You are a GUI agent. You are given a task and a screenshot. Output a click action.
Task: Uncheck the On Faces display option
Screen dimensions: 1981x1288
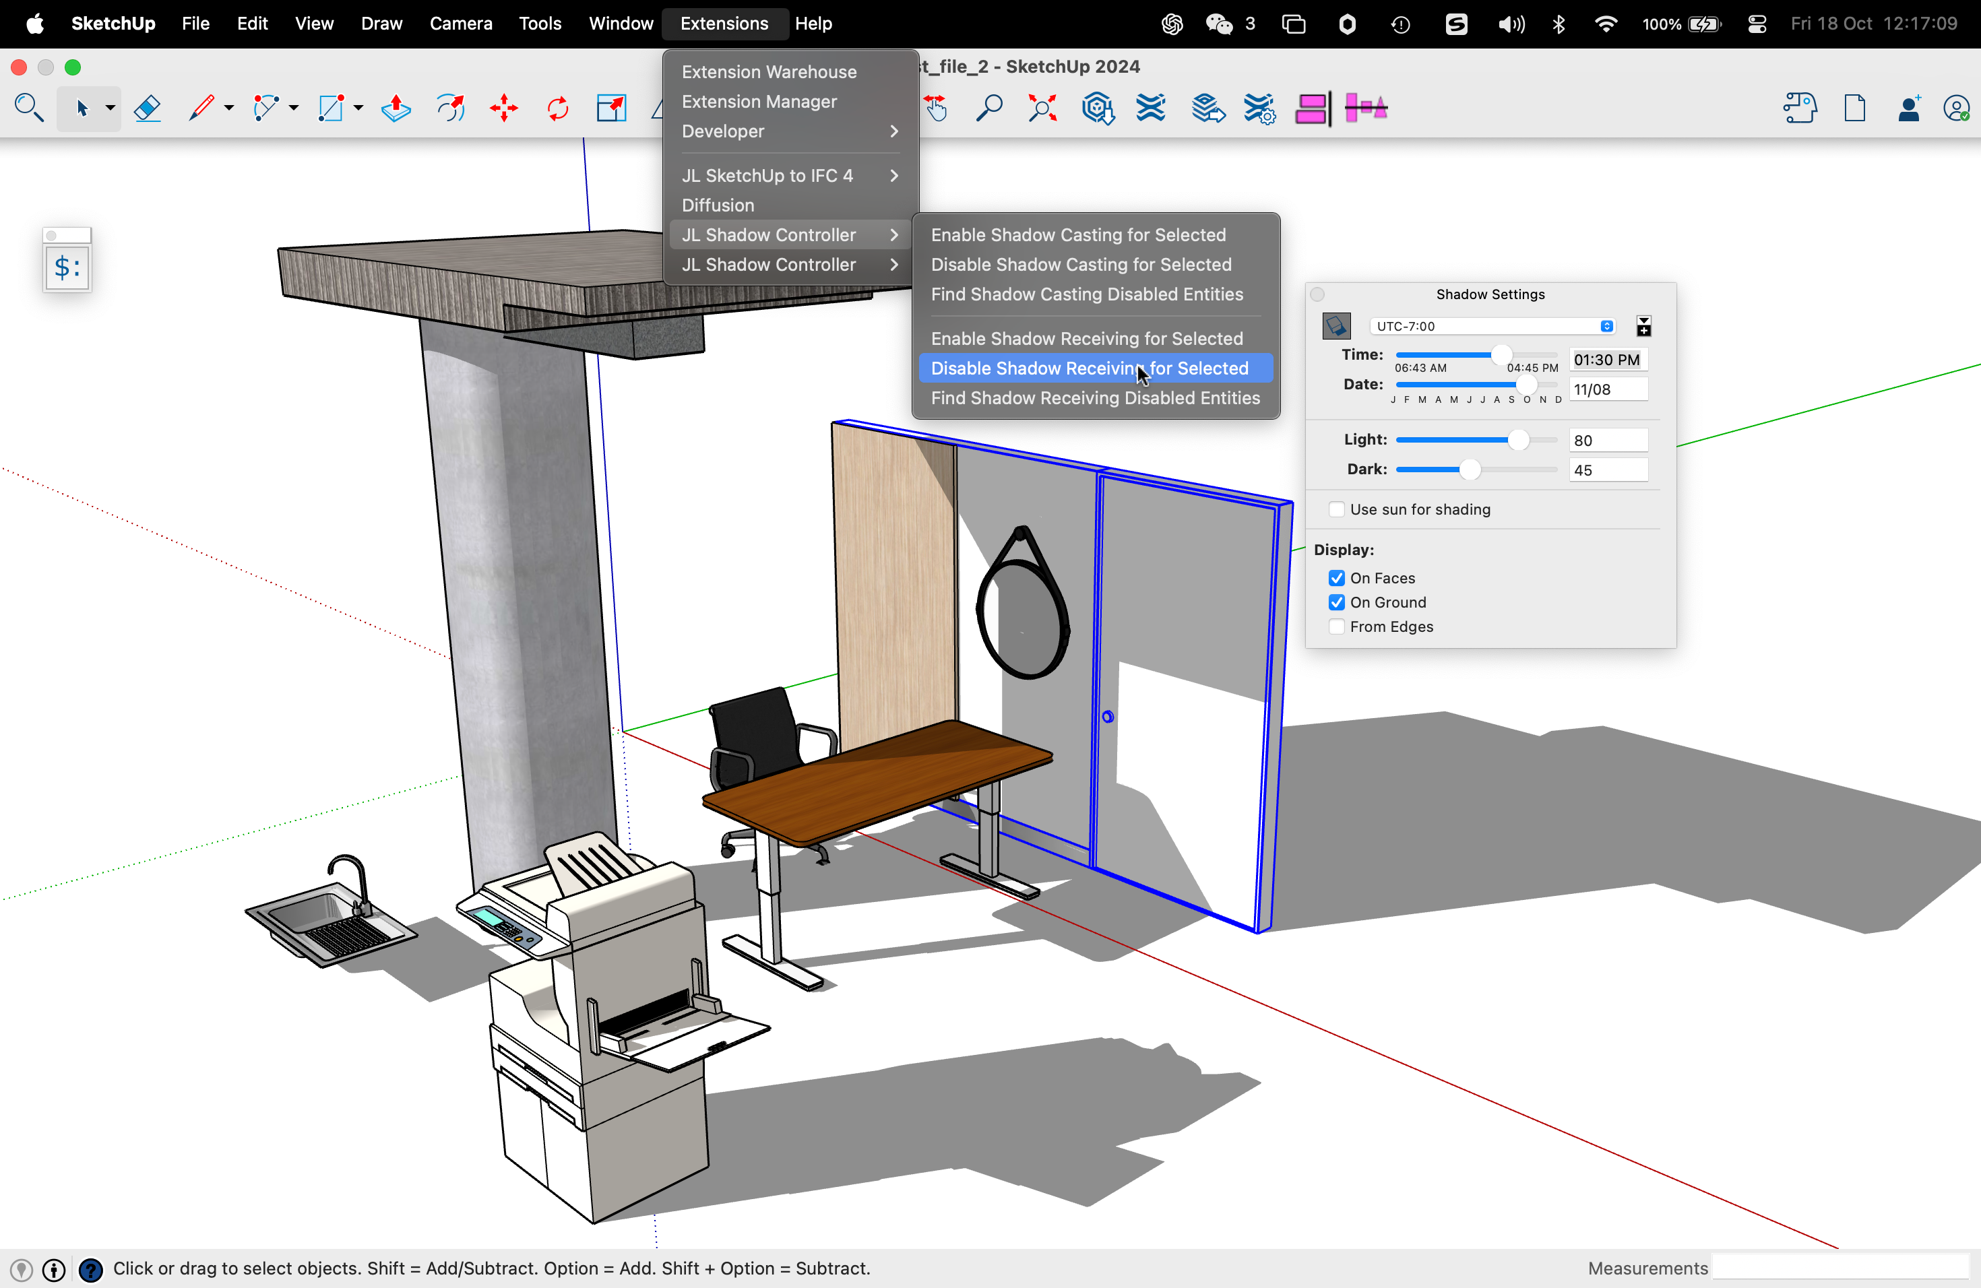tap(1337, 578)
